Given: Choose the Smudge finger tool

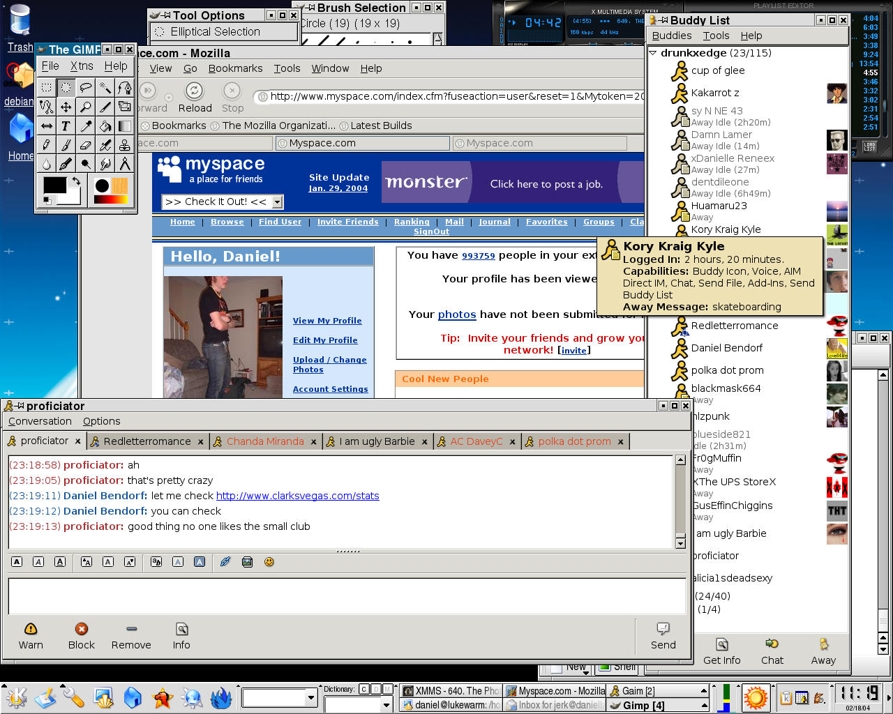Looking at the screenshot, I should [x=105, y=164].
